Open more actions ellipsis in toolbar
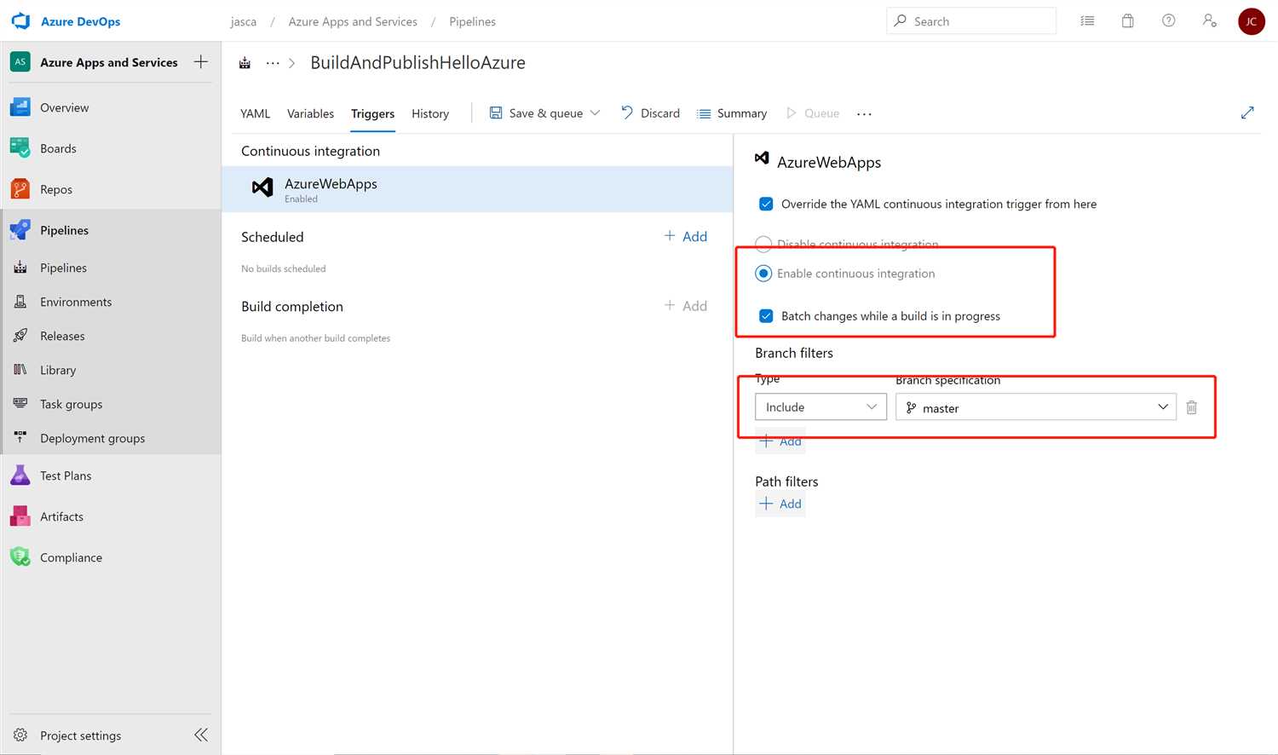 tap(864, 113)
